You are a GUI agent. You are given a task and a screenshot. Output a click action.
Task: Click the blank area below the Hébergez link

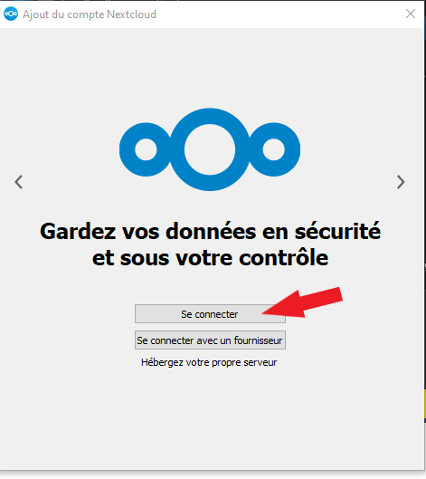[210, 418]
